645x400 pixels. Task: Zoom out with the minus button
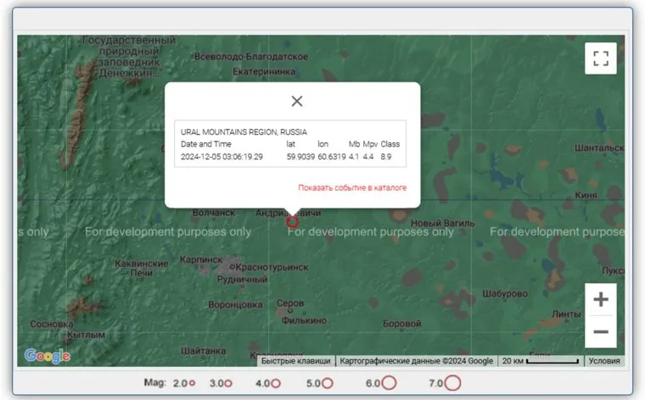pyautogui.click(x=601, y=331)
